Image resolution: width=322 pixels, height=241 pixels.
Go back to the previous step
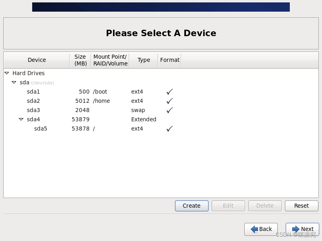[x=261, y=229]
